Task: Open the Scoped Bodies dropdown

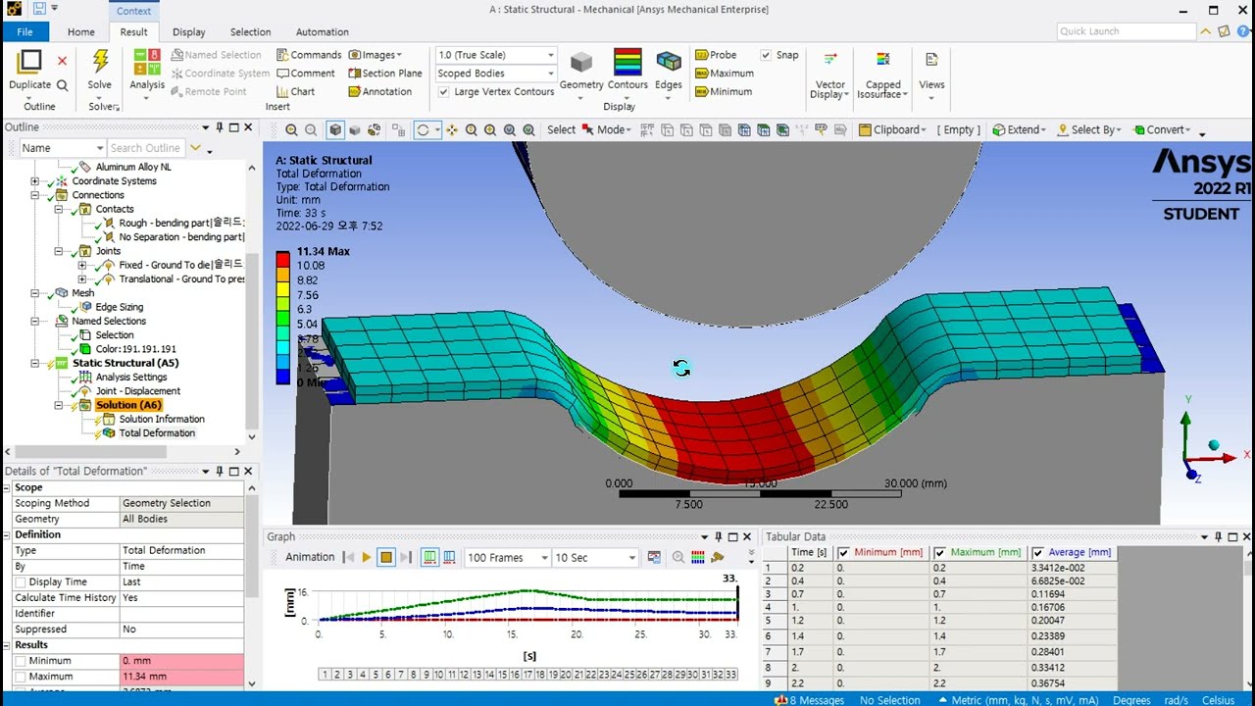Action: pos(495,74)
